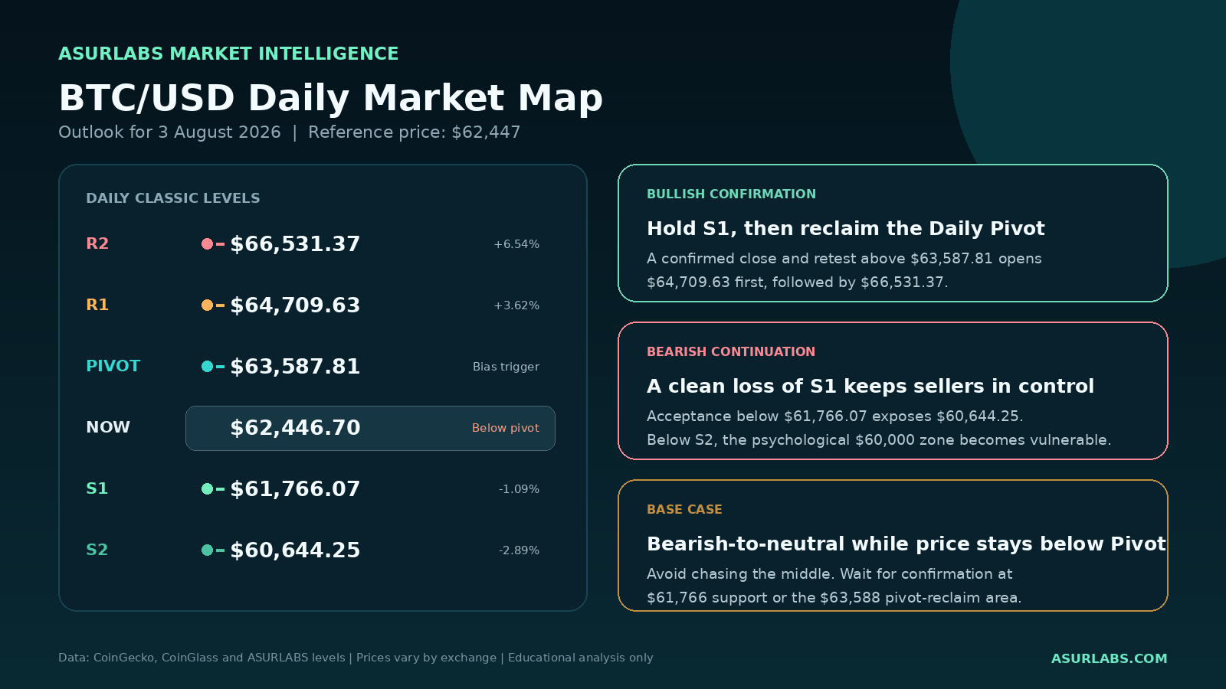Select the -1.09% change value
The image size is (1226, 689).
[x=519, y=489]
